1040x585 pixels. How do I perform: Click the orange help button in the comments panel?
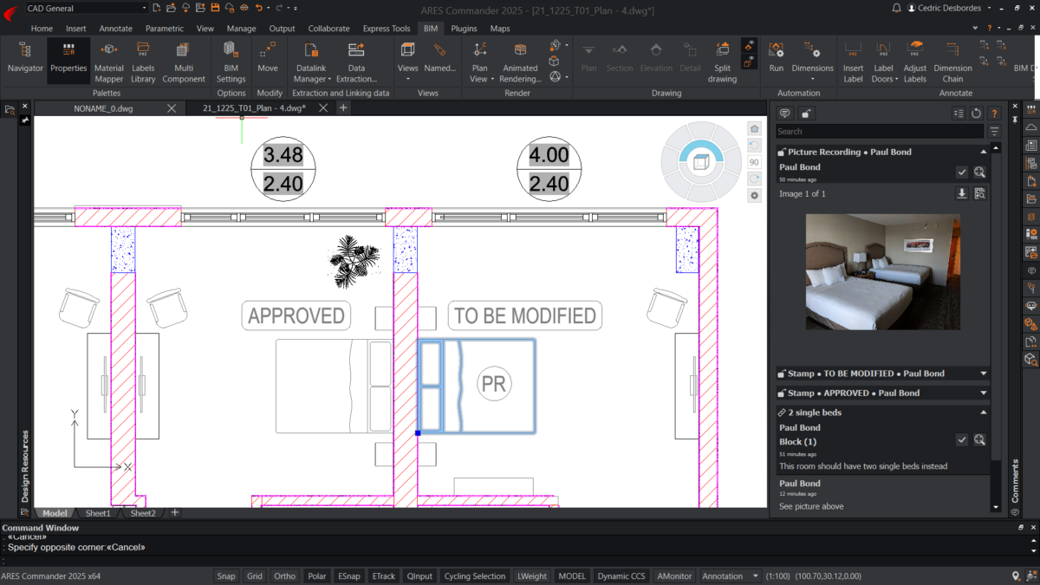993,112
